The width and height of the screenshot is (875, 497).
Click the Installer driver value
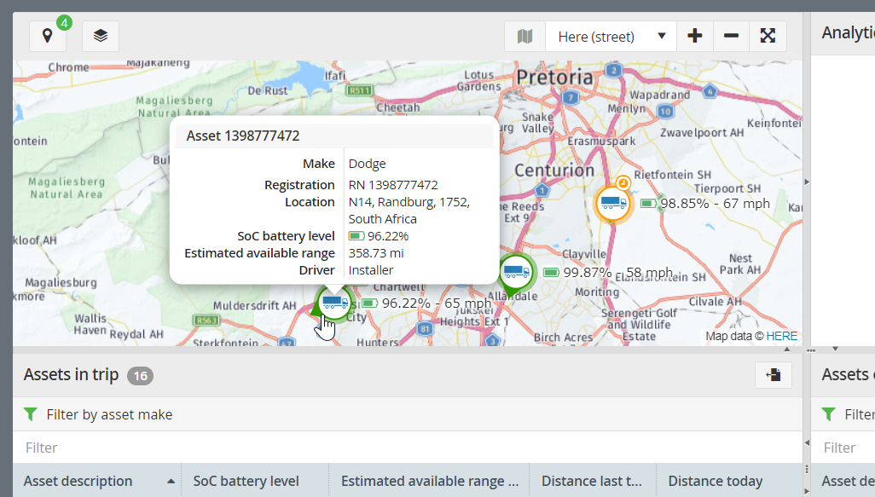point(371,270)
